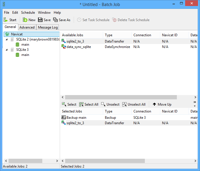Click the Select job icon
Screen dimensions: 200x171
(64, 104)
